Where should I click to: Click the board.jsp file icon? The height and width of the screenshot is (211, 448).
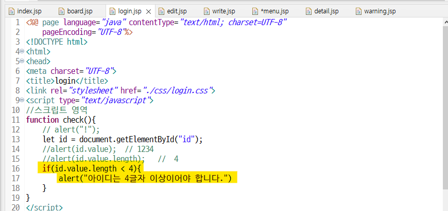(61, 11)
